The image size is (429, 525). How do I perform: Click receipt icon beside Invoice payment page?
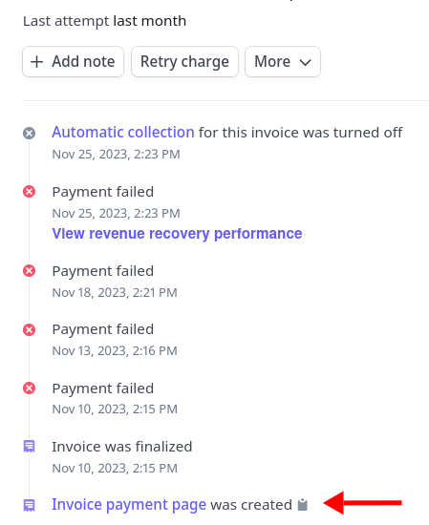(x=30, y=505)
